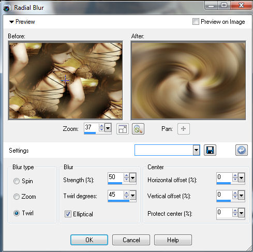Click the OK button

(89, 240)
